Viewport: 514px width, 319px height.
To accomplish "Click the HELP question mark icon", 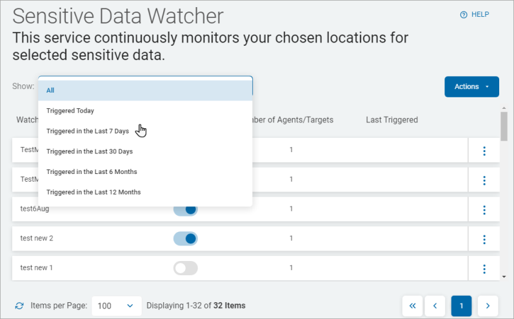I will 463,15.
